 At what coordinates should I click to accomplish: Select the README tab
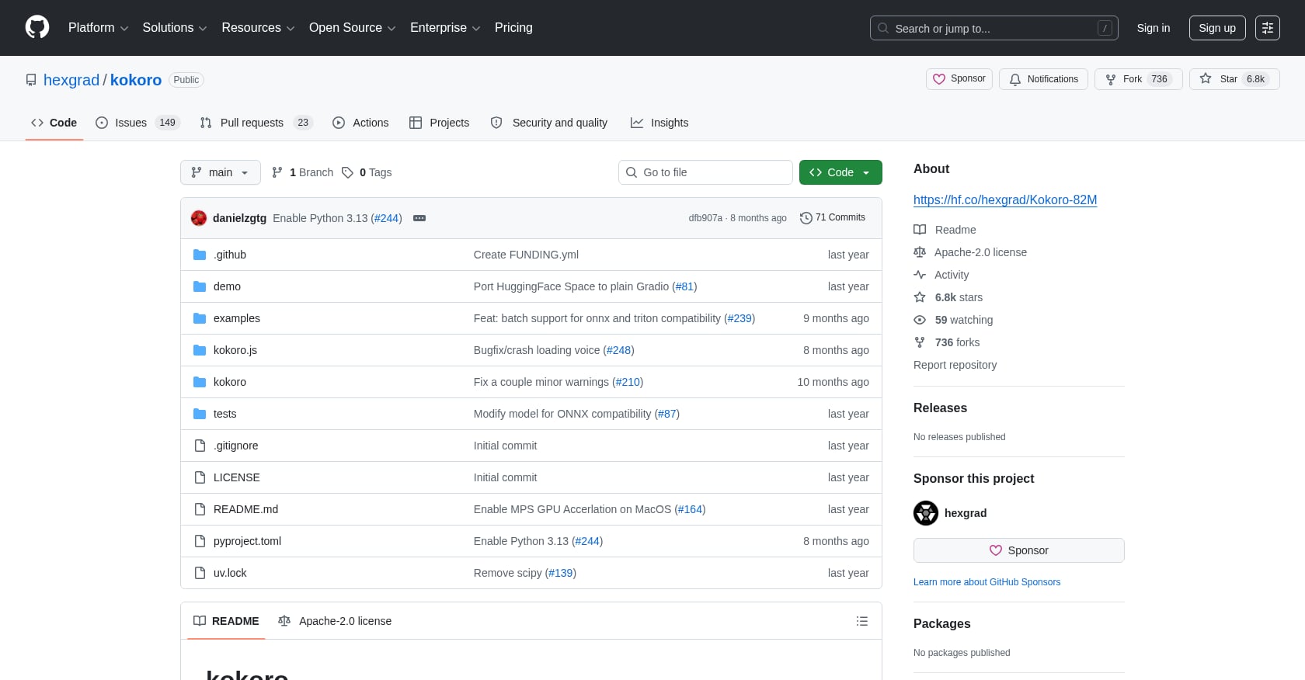click(x=226, y=621)
